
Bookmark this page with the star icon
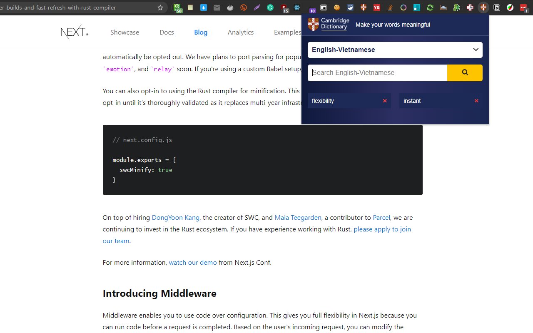160,7
